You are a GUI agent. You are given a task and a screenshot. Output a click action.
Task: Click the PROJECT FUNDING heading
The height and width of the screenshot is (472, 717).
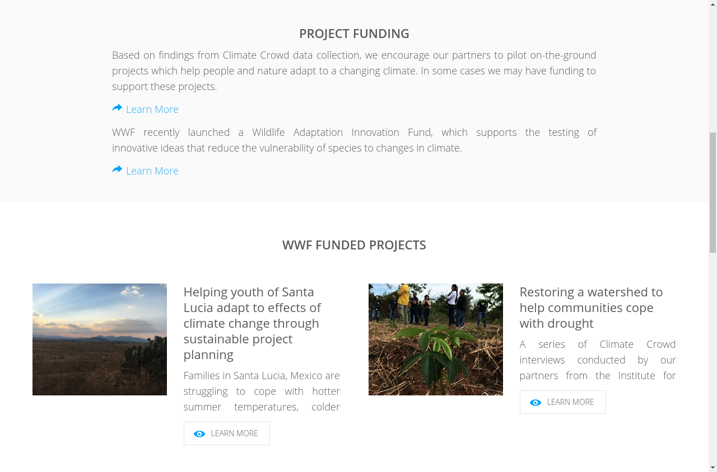354,34
